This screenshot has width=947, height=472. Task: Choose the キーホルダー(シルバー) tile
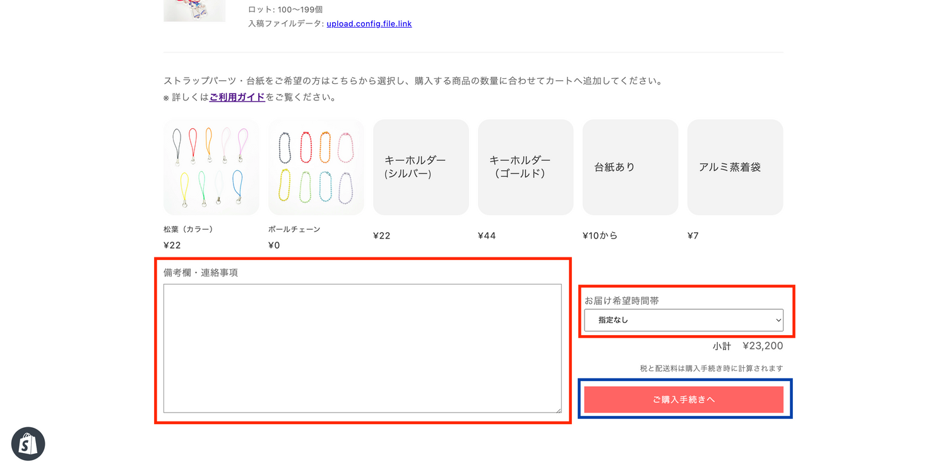[x=420, y=167]
